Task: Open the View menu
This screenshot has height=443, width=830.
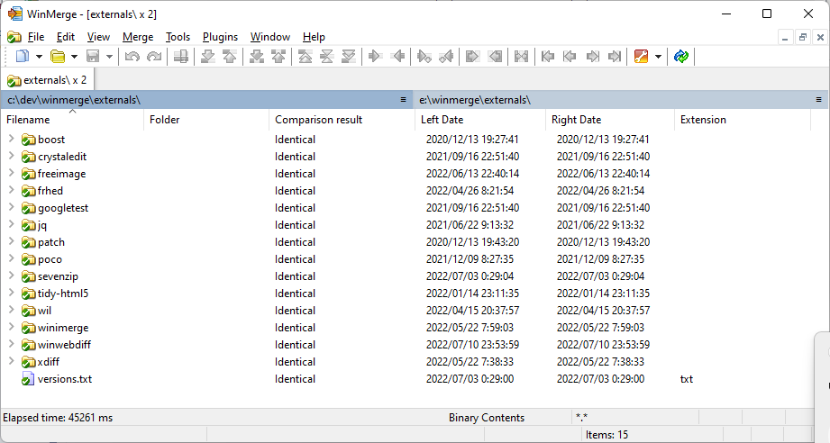Action: point(98,37)
